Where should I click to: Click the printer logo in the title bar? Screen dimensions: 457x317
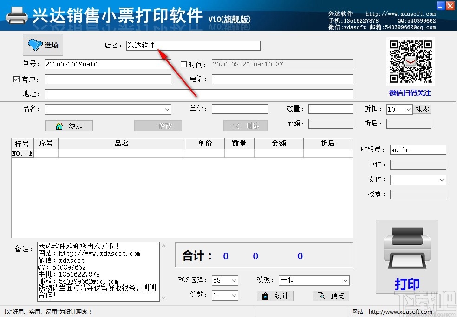17,15
